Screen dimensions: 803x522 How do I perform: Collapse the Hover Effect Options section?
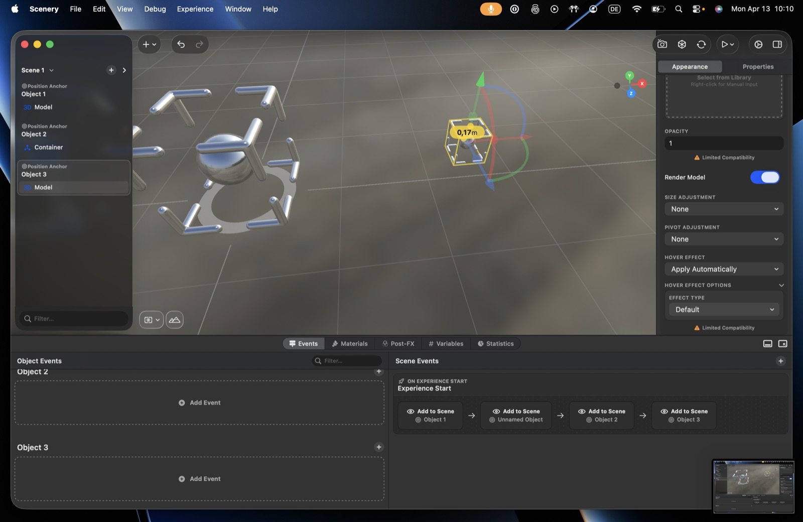pyautogui.click(x=781, y=285)
